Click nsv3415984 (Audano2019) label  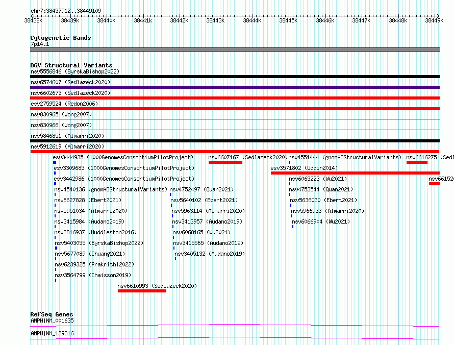coord(89,221)
